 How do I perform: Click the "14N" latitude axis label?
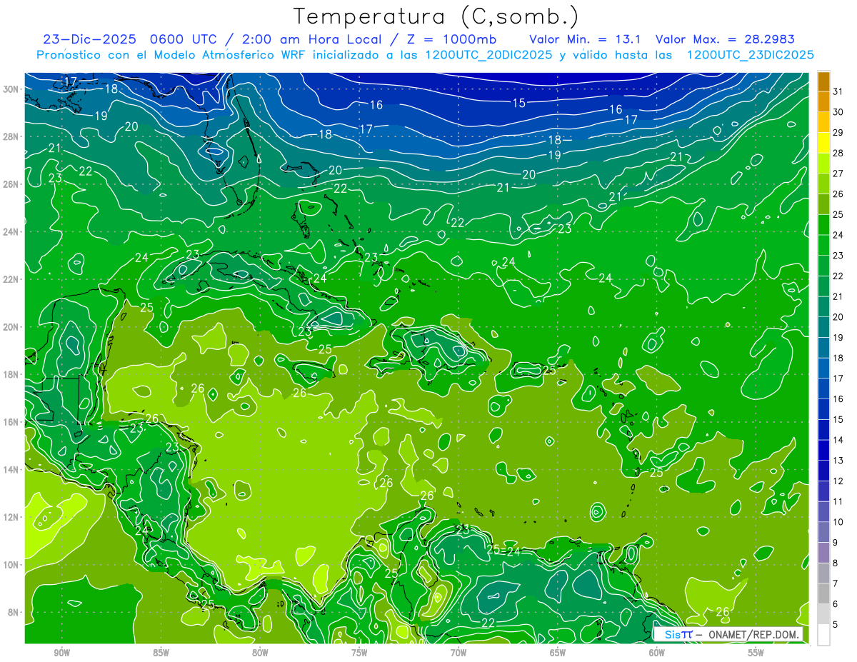coord(12,469)
